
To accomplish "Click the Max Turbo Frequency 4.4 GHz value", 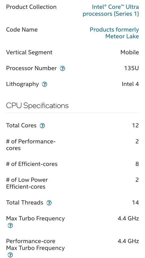I will click(x=128, y=218).
